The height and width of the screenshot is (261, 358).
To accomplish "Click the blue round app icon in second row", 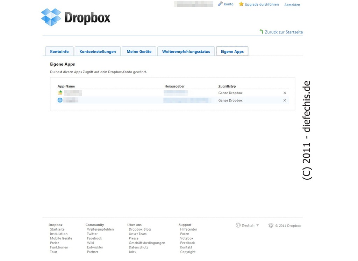I will (x=60, y=100).
